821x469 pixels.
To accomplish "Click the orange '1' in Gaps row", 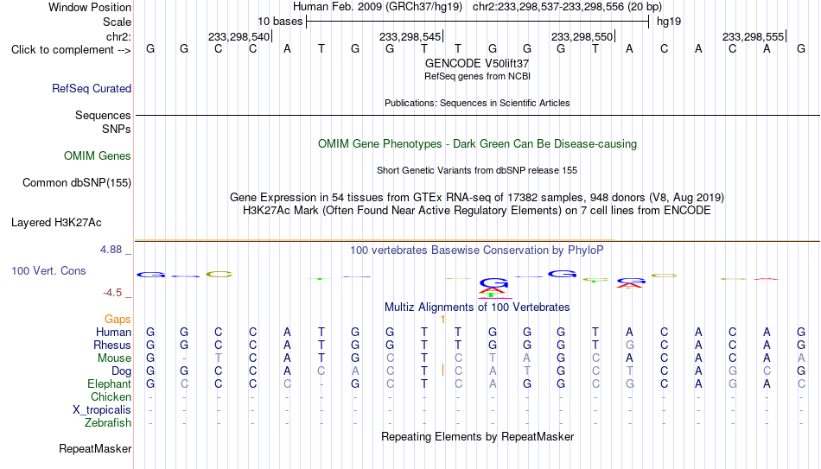I will pos(442,320).
